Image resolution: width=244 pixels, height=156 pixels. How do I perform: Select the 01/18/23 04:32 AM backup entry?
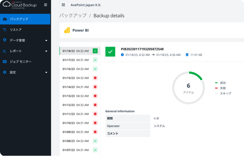pyautogui.click(x=80, y=51)
